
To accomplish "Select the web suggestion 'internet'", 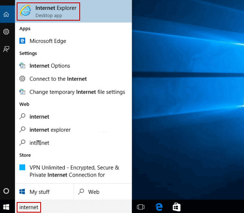I will (73, 117).
